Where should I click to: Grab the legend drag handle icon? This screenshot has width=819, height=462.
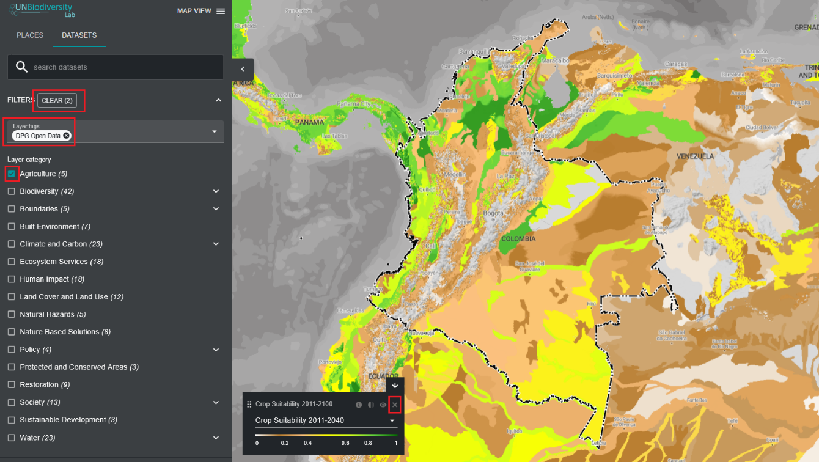point(249,405)
